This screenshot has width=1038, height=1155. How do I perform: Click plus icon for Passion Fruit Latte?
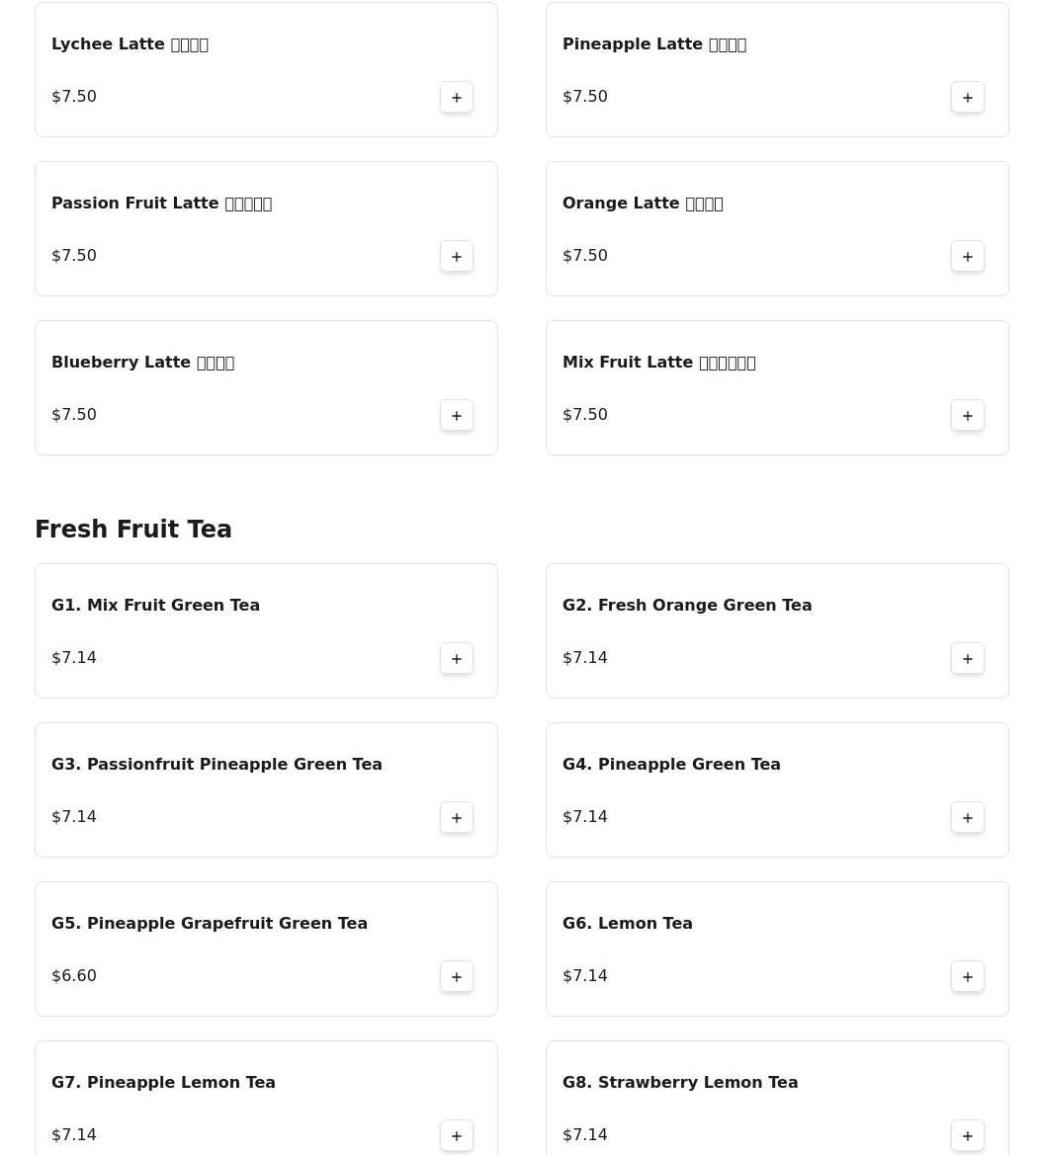point(457,257)
